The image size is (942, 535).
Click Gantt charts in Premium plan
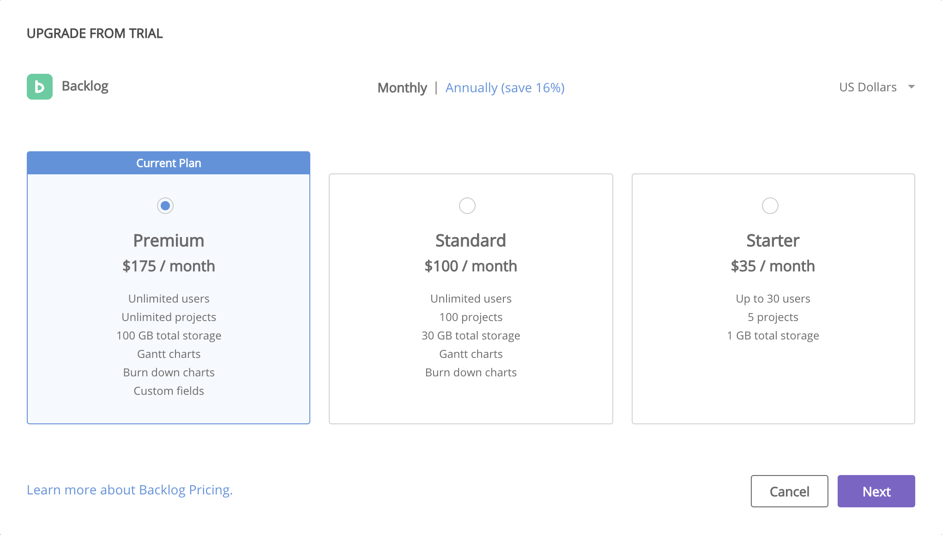point(169,354)
